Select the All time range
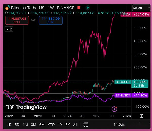This screenshot has width=152, height=131. point(75,125)
